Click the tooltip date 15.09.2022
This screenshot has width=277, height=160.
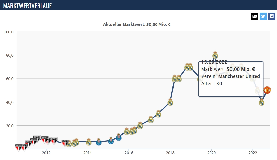pos(214,62)
